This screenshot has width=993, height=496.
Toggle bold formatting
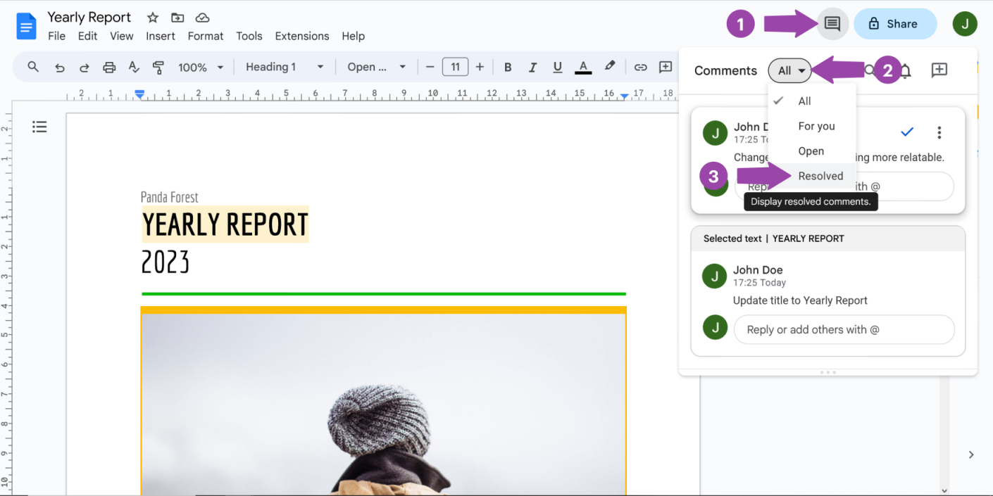pyautogui.click(x=507, y=67)
